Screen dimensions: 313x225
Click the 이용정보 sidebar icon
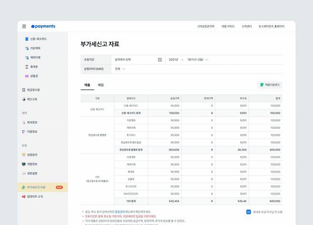coord(24,132)
